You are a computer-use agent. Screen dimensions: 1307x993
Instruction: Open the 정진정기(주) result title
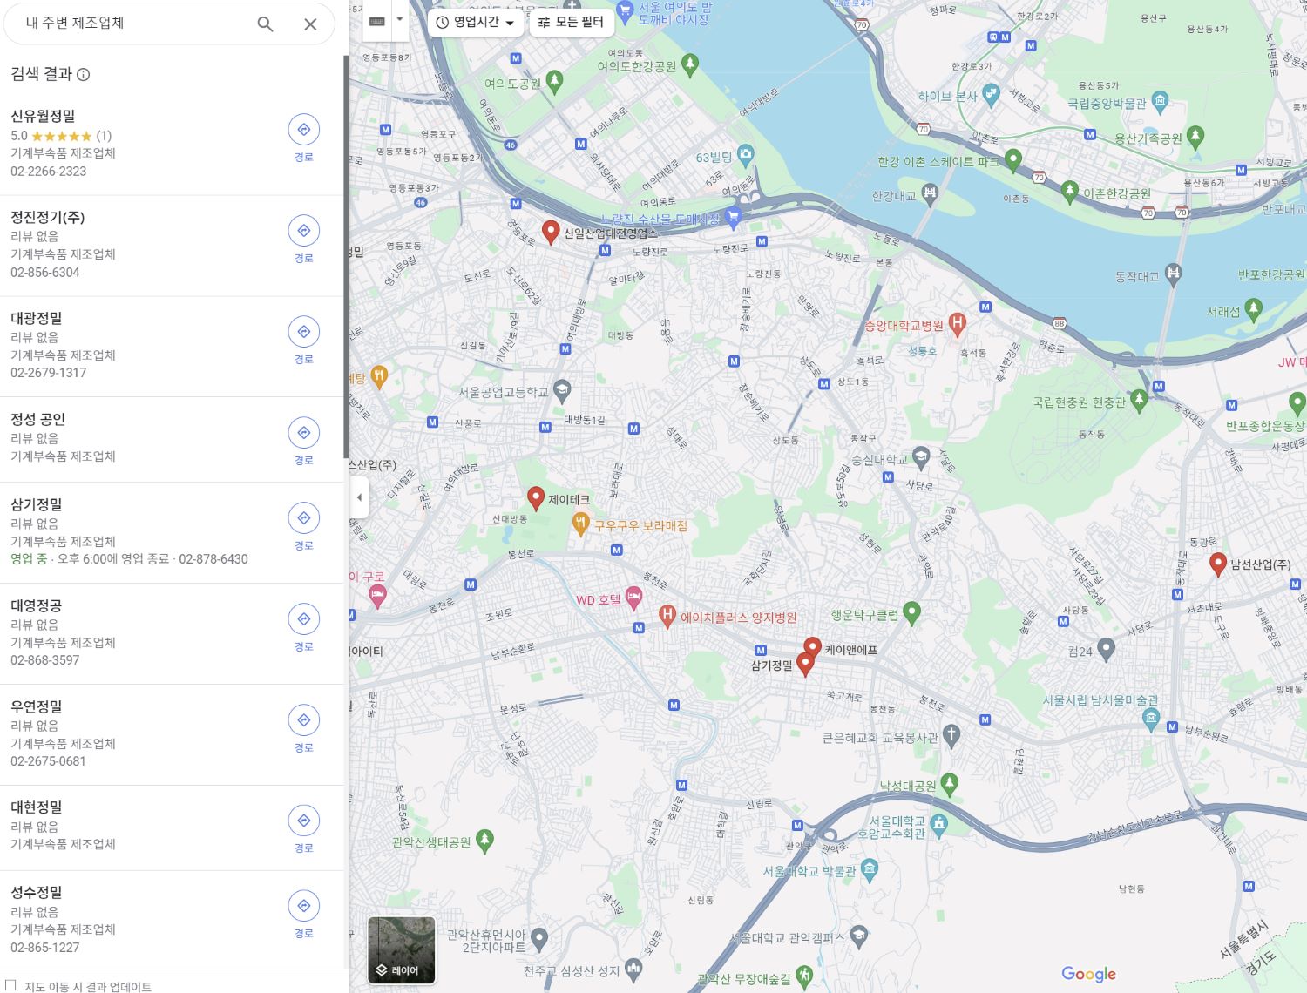(48, 217)
